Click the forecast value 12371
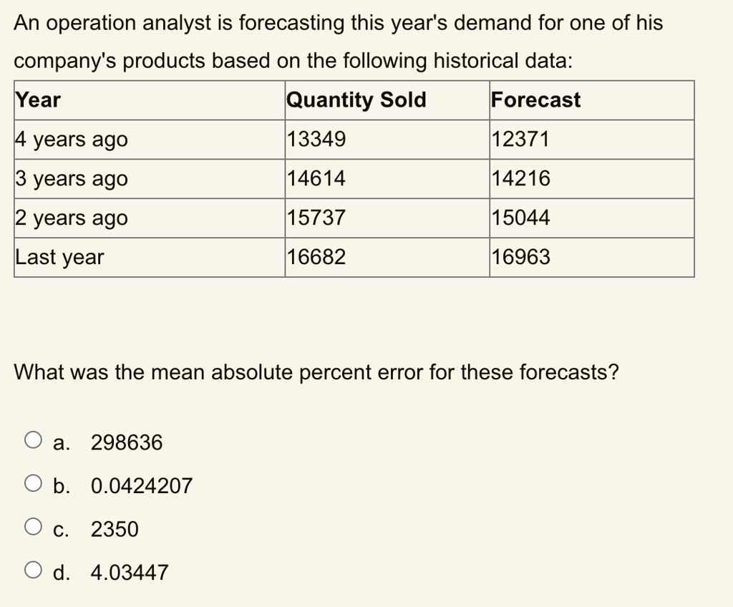Viewport: 733px width, 607px height. [520, 140]
